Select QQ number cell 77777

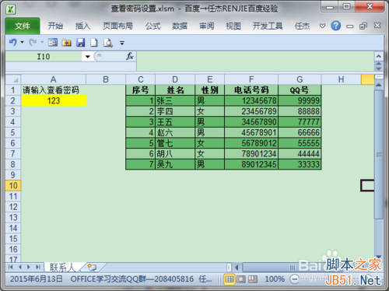[x=300, y=122]
